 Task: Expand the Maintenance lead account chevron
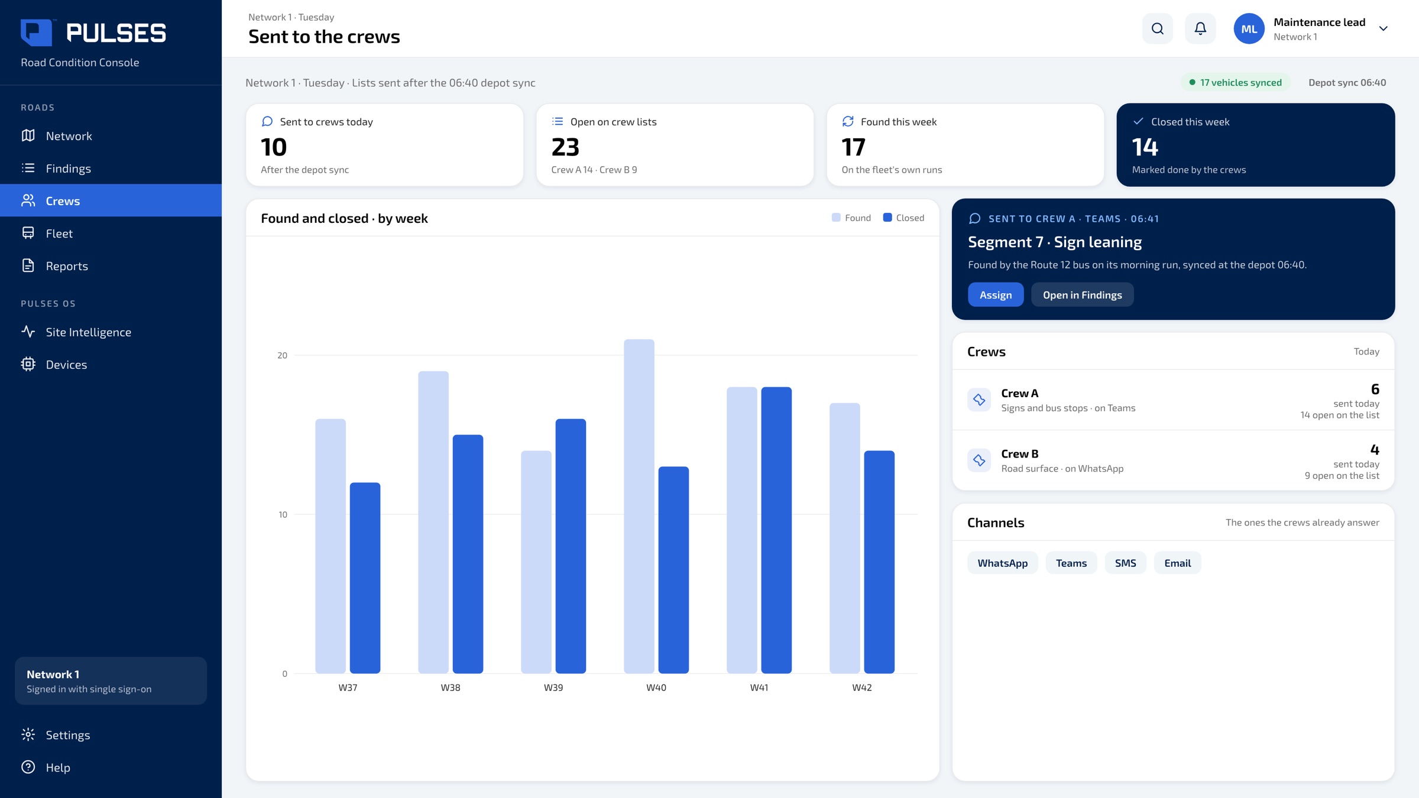(1383, 28)
